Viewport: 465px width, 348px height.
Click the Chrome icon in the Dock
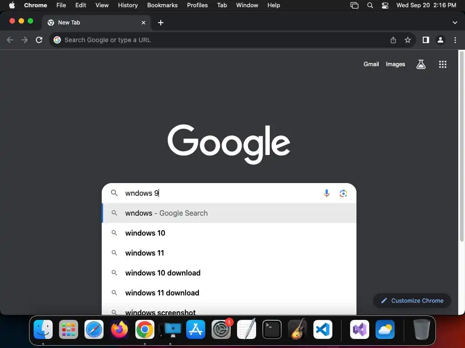pyautogui.click(x=145, y=329)
